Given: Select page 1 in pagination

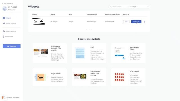Looking at the screenshot, I should coord(89,29).
